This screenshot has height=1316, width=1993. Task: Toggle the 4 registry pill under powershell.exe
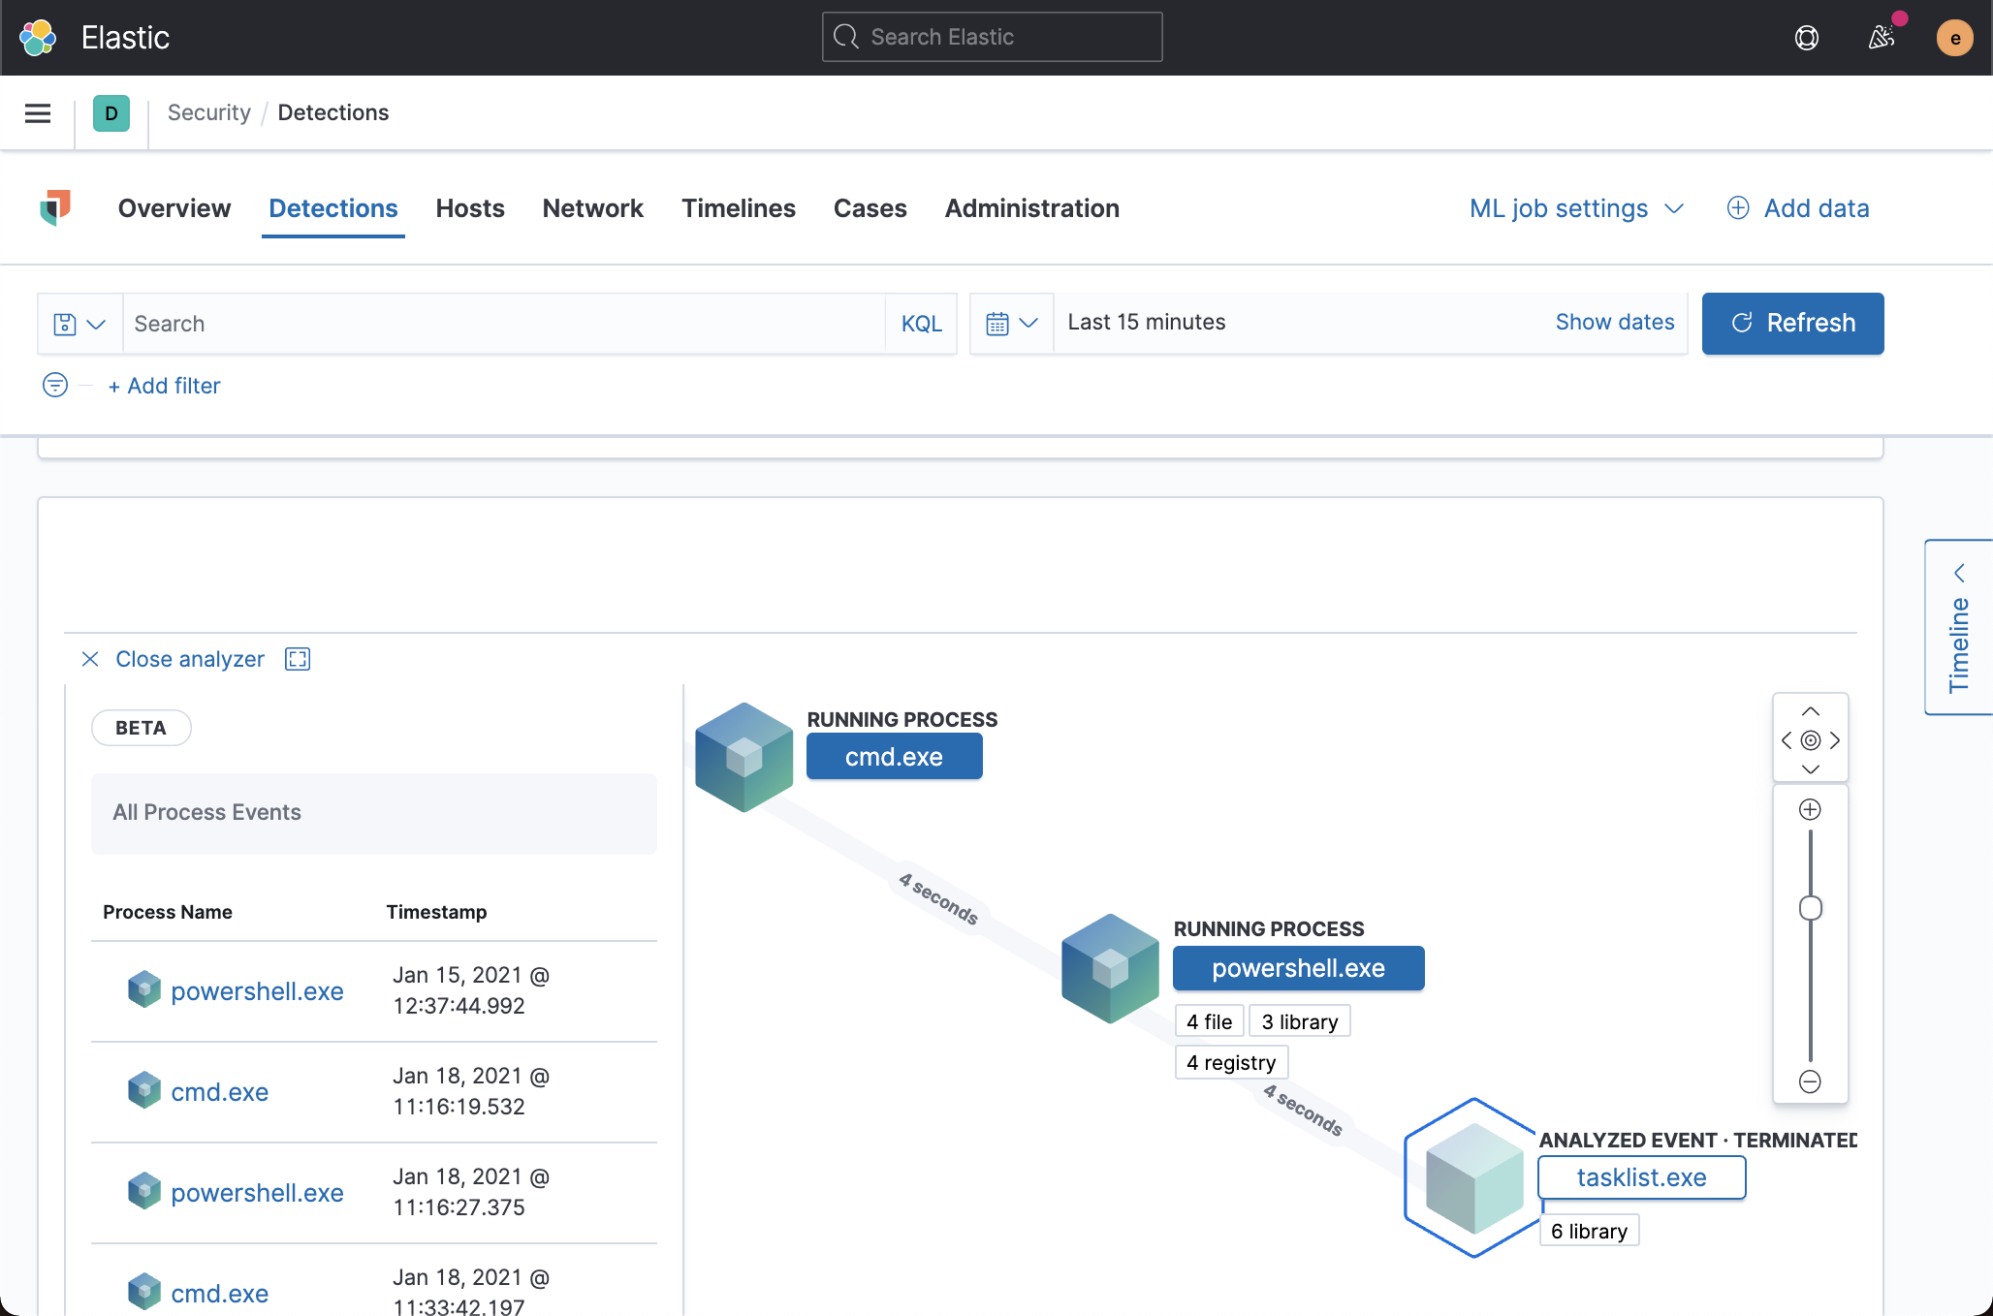click(x=1231, y=1062)
